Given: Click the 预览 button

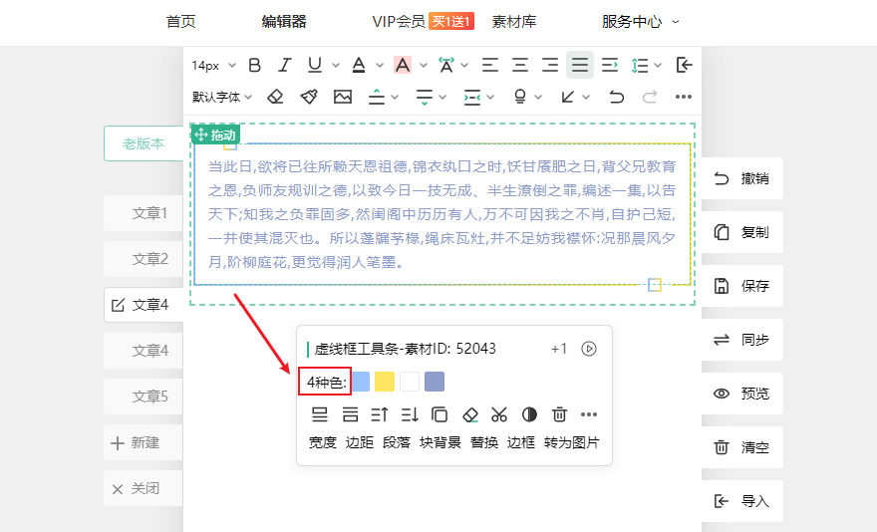Looking at the screenshot, I should point(742,394).
